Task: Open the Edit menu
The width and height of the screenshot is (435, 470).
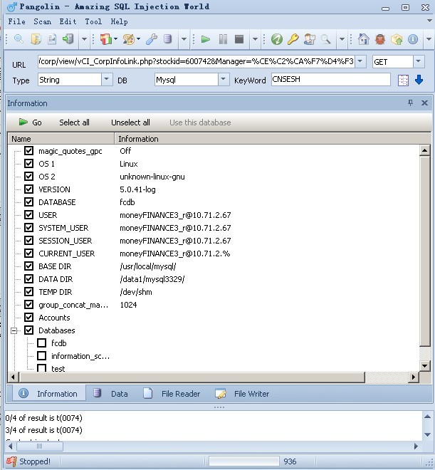Action: [x=68, y=21]
